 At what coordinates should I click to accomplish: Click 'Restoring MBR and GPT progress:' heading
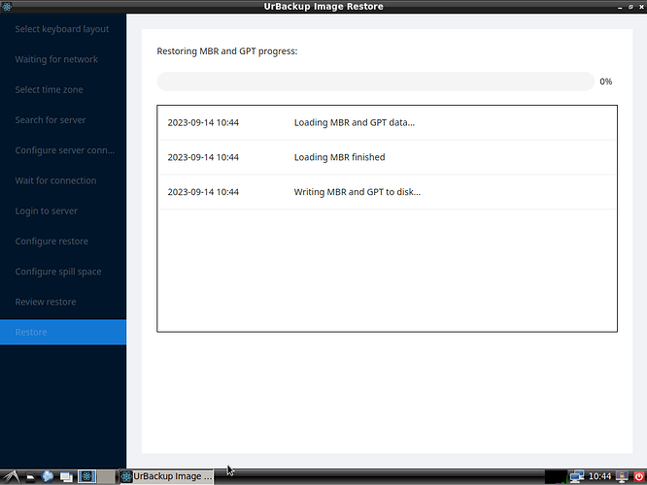coord(227,51)
